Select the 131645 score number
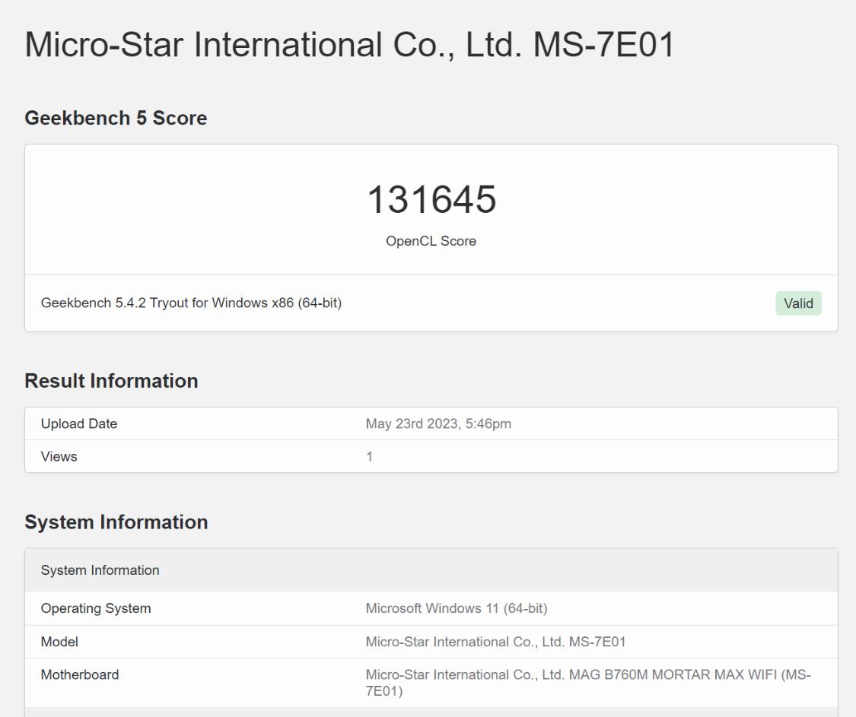856x717 pixels. pyautogui.click(x=431, y=200)
